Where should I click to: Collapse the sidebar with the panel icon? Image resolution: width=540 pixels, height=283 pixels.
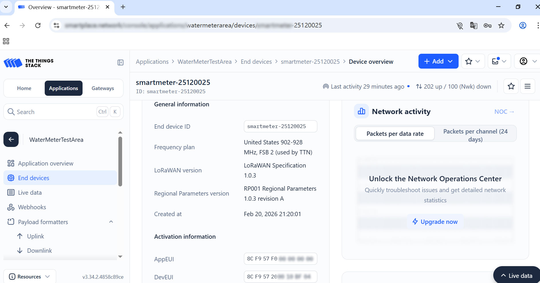pos(120,63)
